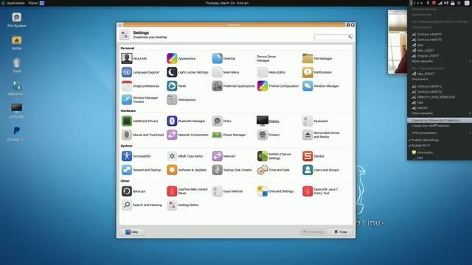Open the Panel settings

[x=176, y=86]
